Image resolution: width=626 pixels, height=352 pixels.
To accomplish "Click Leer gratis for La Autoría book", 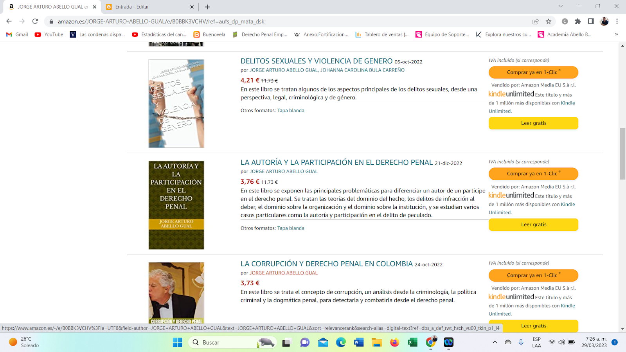I will point(533,224).
